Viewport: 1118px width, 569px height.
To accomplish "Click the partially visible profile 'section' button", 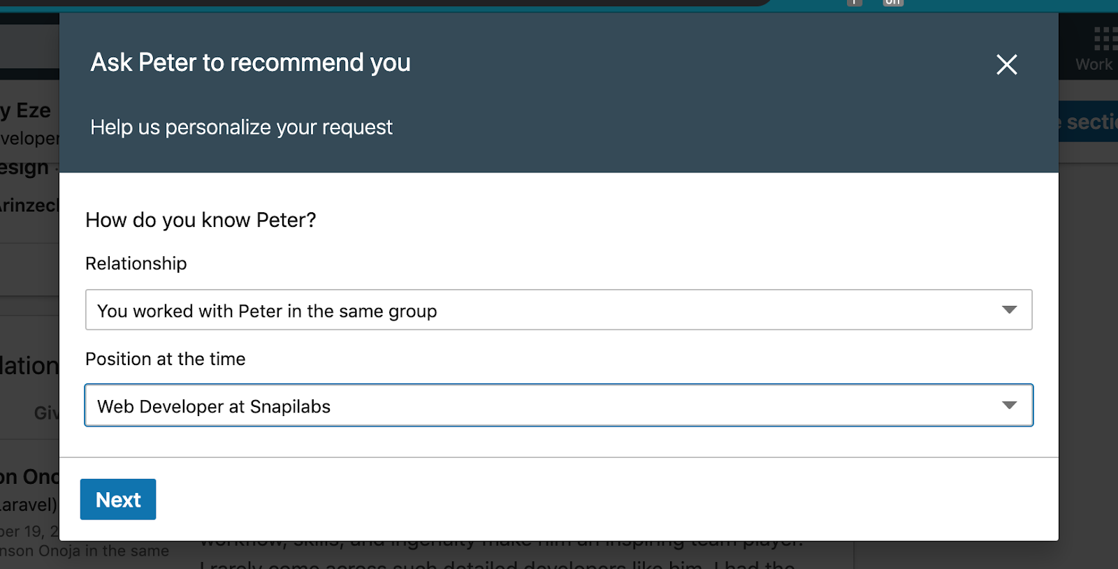I will point(1089,122).
